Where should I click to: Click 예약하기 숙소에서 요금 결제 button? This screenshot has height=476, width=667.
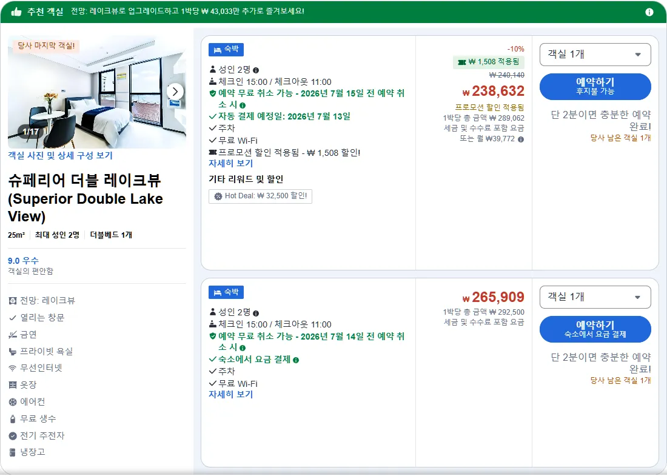(x=595, y=329)
